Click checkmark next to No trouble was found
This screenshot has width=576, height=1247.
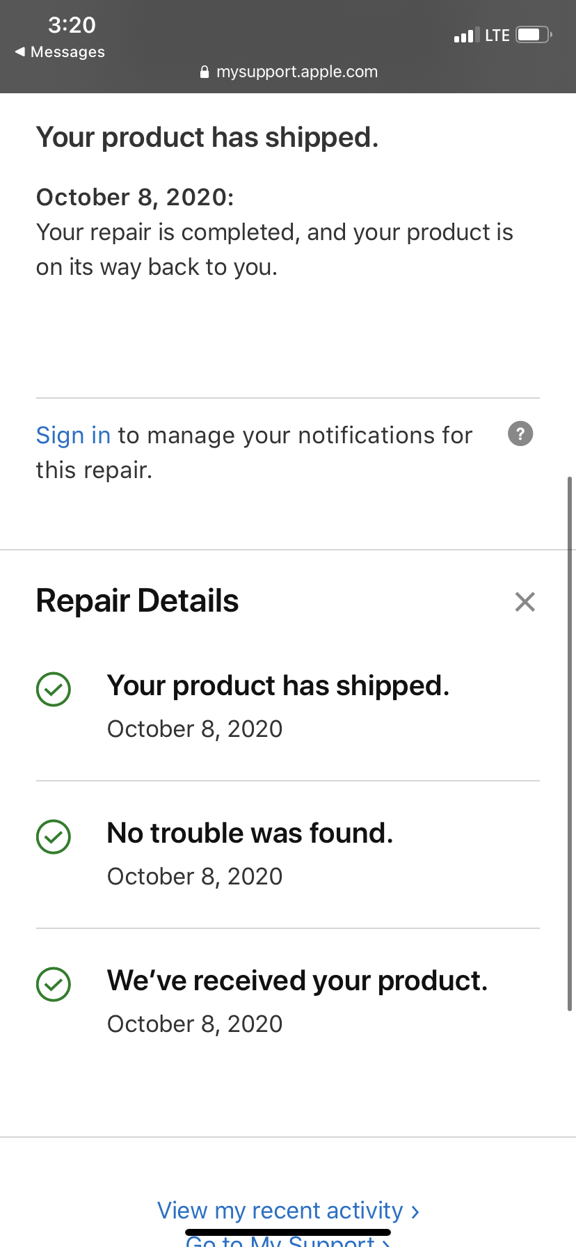[x=54, y=836]
